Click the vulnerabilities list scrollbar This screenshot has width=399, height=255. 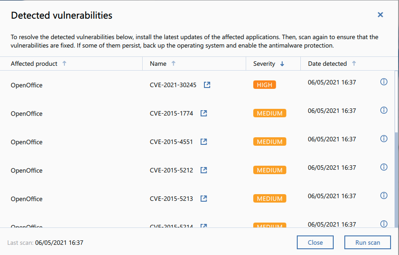pos(396,178)
